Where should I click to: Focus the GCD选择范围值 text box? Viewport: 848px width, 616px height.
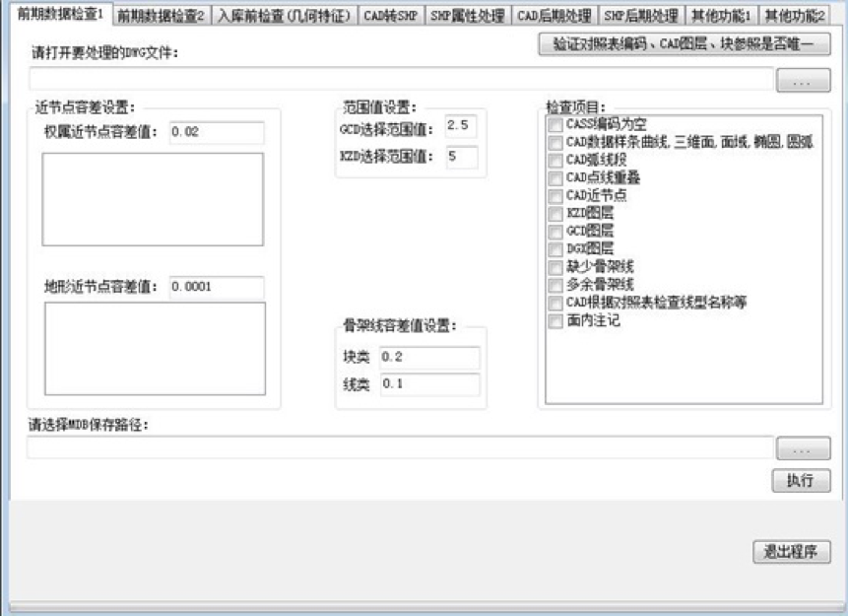coord(461,126)
